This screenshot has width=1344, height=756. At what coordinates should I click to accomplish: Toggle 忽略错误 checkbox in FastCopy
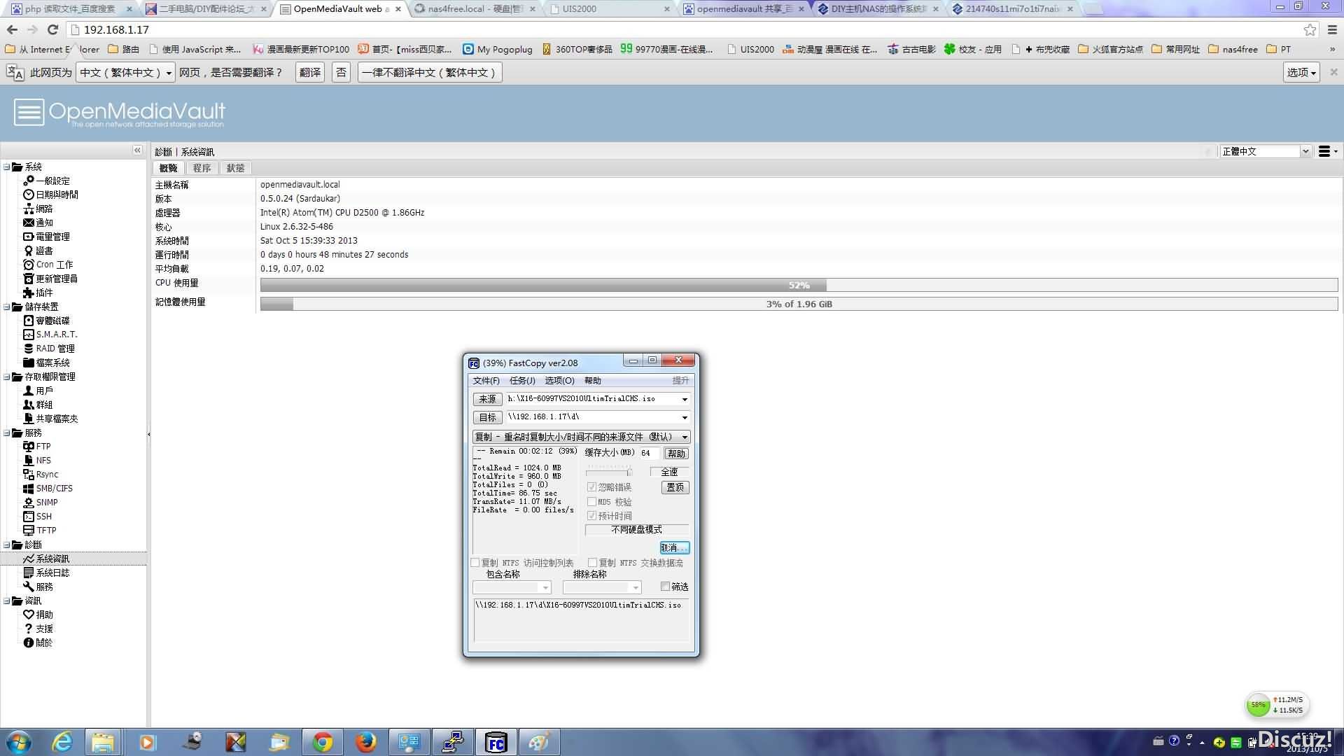tap(591, 487)
